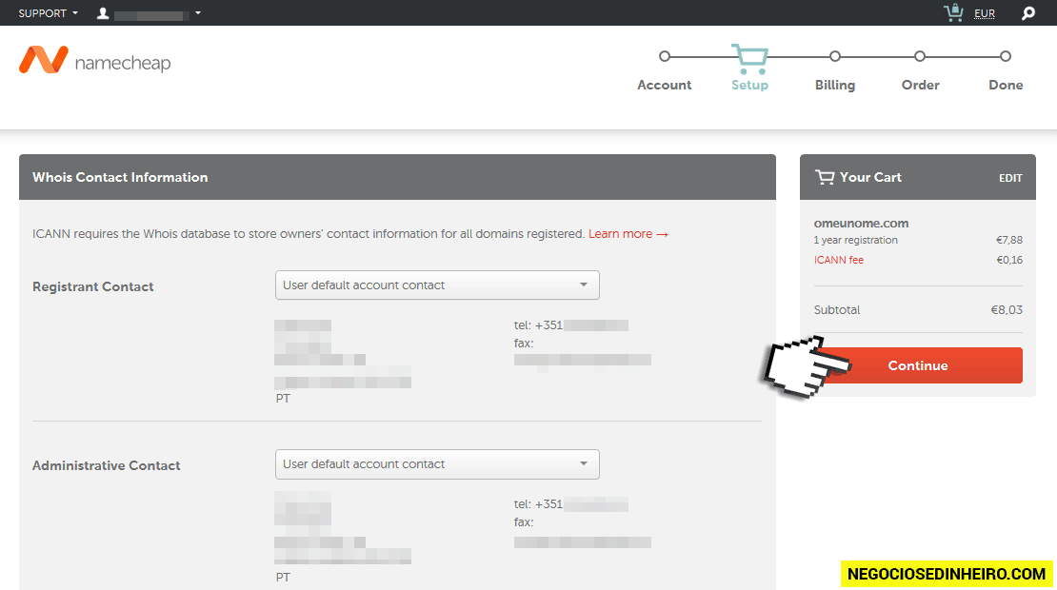Viewport: 1057px width, 590px height.
Task: Click the Setup step cart icon
Action: click(x=749, y=59)
